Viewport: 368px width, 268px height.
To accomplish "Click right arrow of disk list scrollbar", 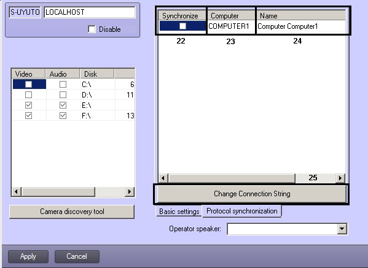I will (129, 191).
